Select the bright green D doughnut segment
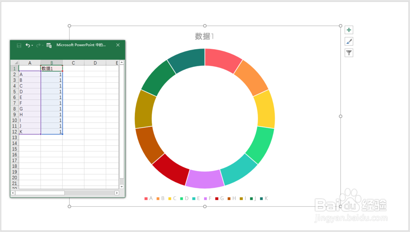This screenshot has width=410, height=232. pyautogui.click(x=261, y=144)
